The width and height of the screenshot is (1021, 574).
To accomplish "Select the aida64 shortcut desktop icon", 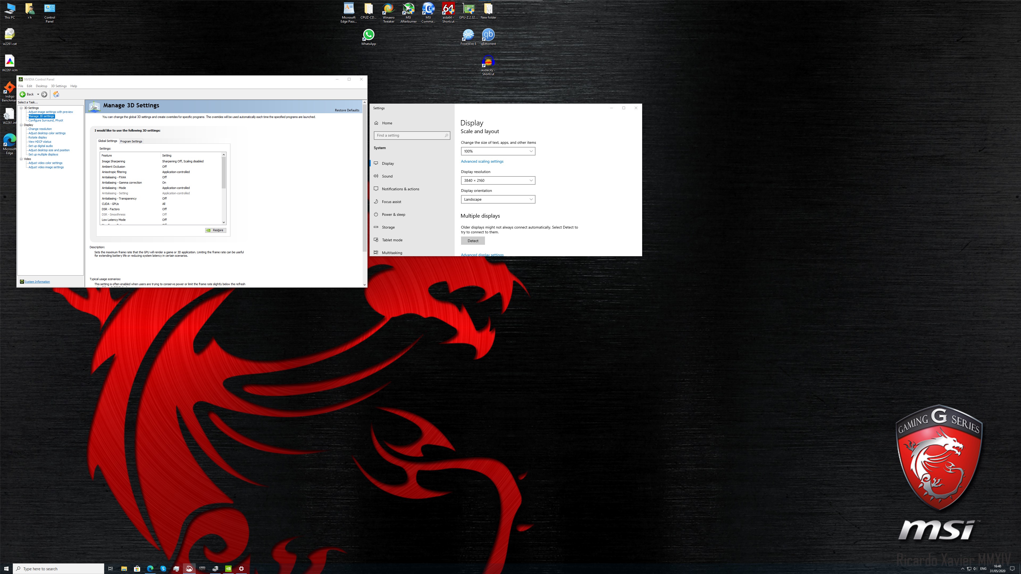I will click(x=448, y=13).
